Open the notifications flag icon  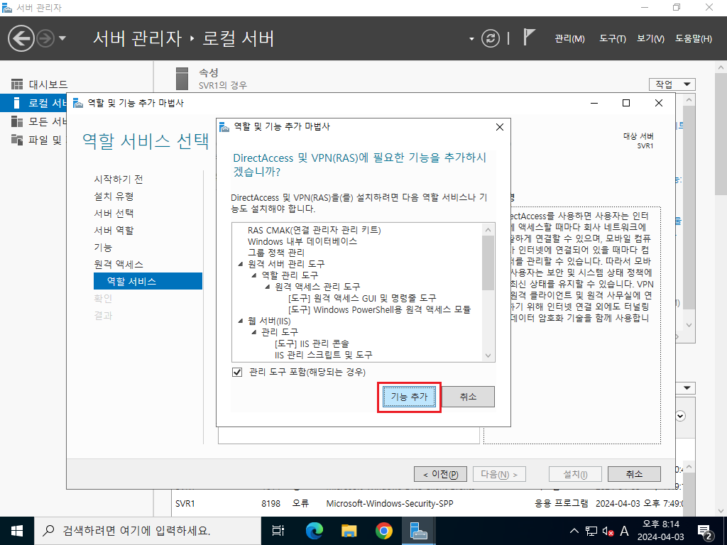[528, 37]
